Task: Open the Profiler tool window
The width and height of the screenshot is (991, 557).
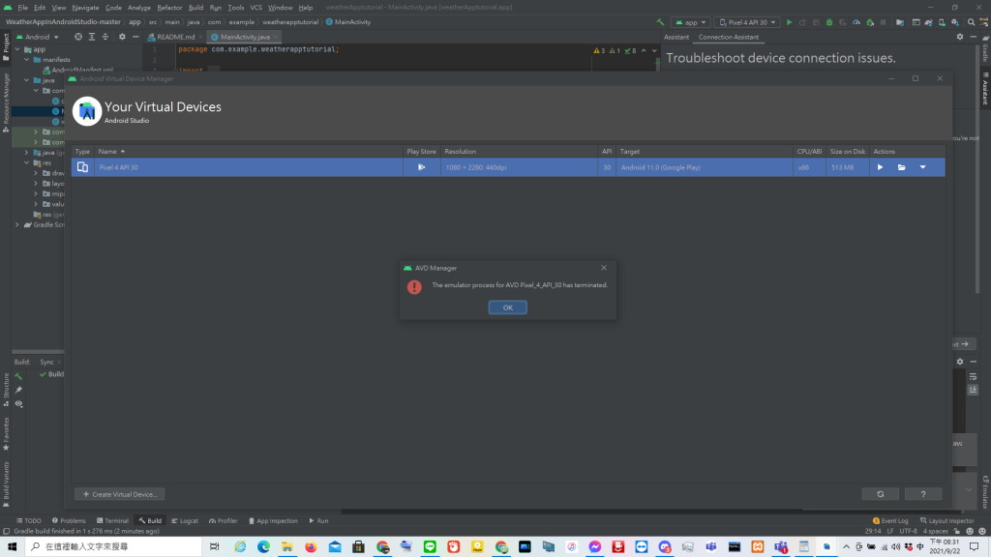Action: (224, 521)
